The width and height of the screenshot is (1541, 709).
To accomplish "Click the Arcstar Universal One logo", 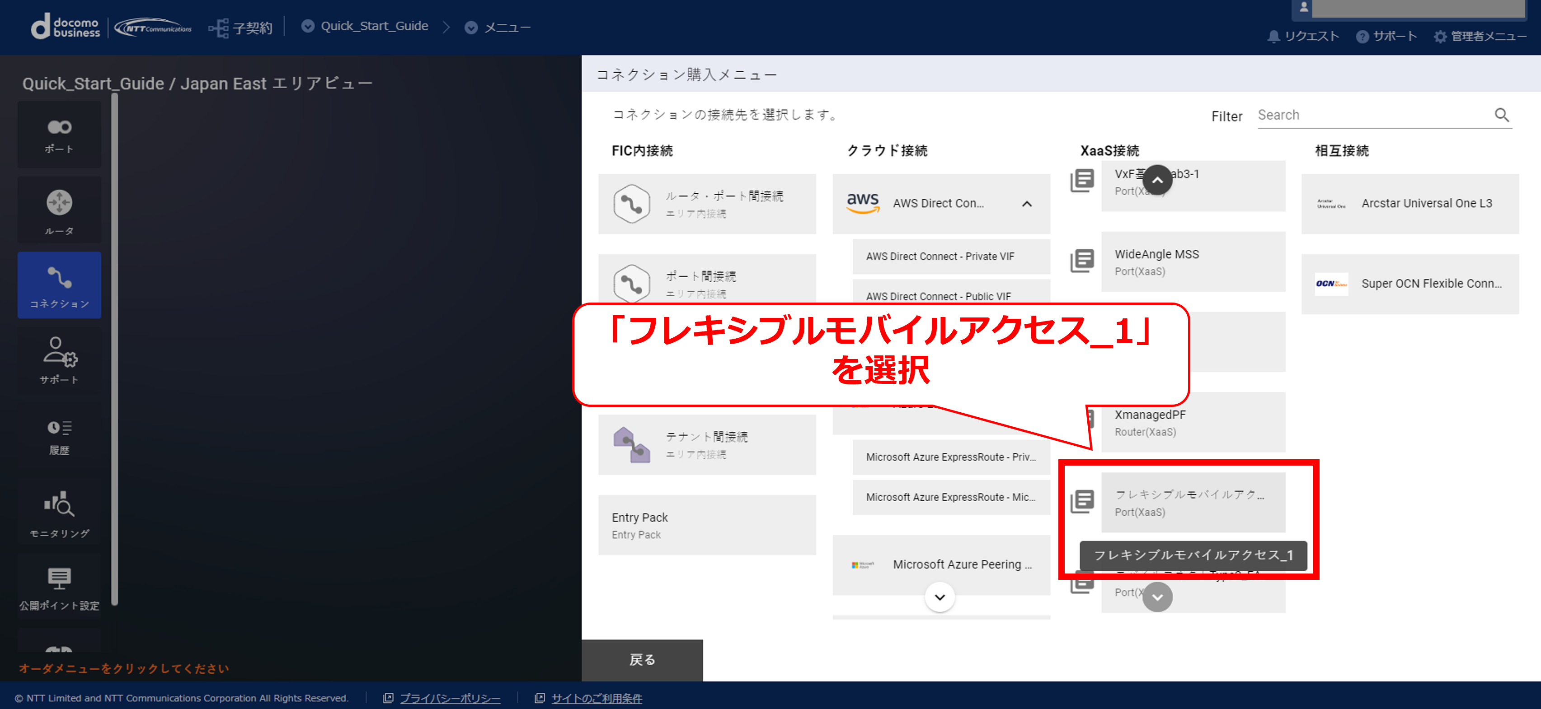I will pos(1331,204).
